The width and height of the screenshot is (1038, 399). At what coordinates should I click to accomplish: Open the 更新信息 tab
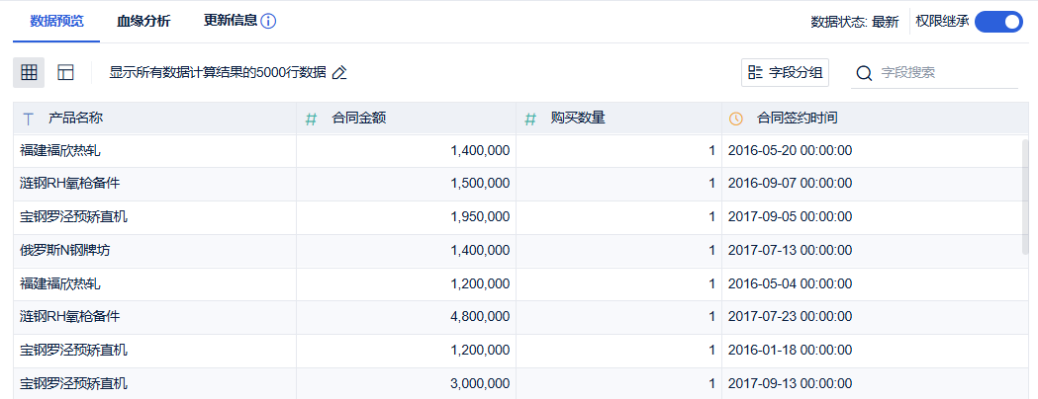tap(231, 21)
